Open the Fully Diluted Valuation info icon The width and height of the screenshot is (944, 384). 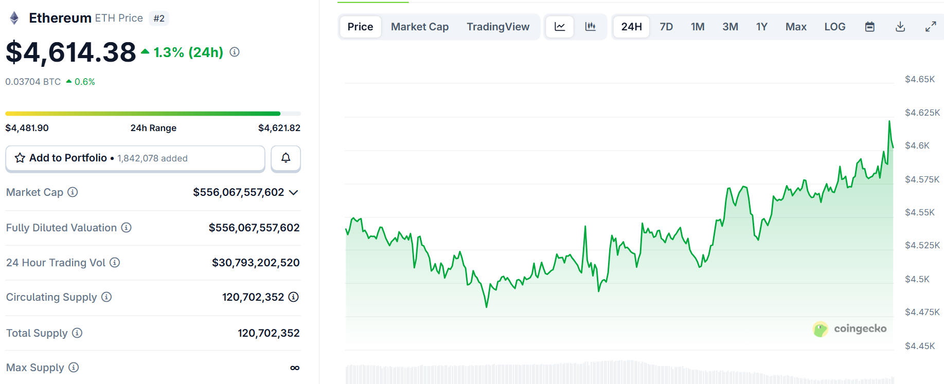126,227
